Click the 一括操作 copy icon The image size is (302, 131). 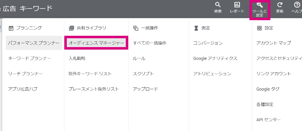click(136, 28)
